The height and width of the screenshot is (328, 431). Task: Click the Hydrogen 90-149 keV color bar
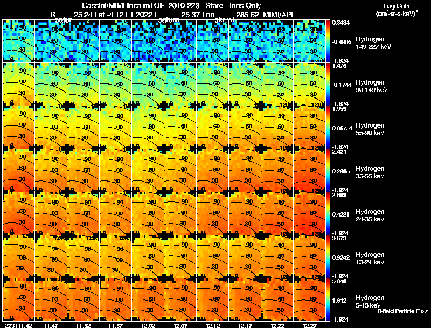click(328, 85)
